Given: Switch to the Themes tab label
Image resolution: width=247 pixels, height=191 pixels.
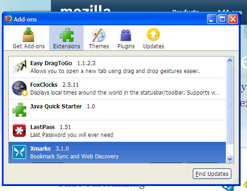Looking at the screenshot, I should coord(99,46).
